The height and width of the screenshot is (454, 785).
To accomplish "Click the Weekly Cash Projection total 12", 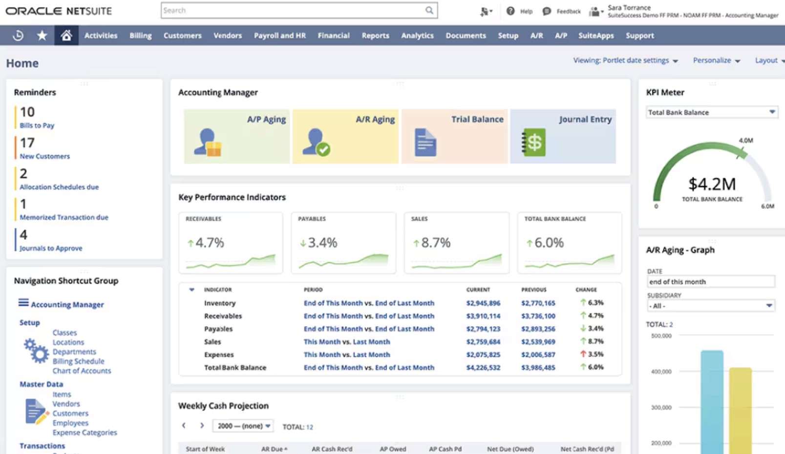I will [x=310, y=427].
